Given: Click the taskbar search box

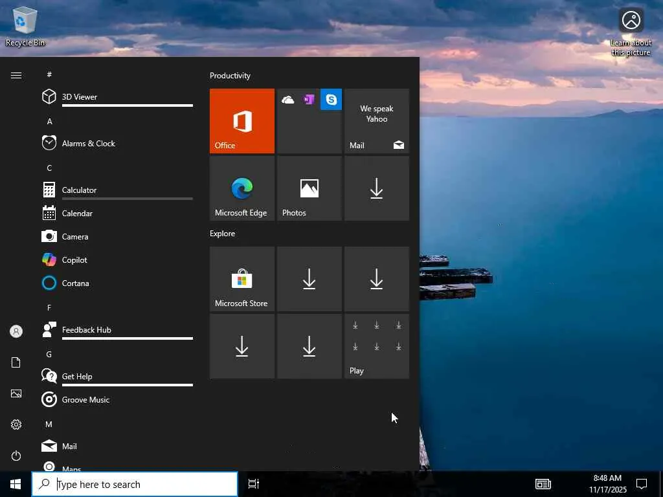Looking at the screenshot, I should pos(135,484).
